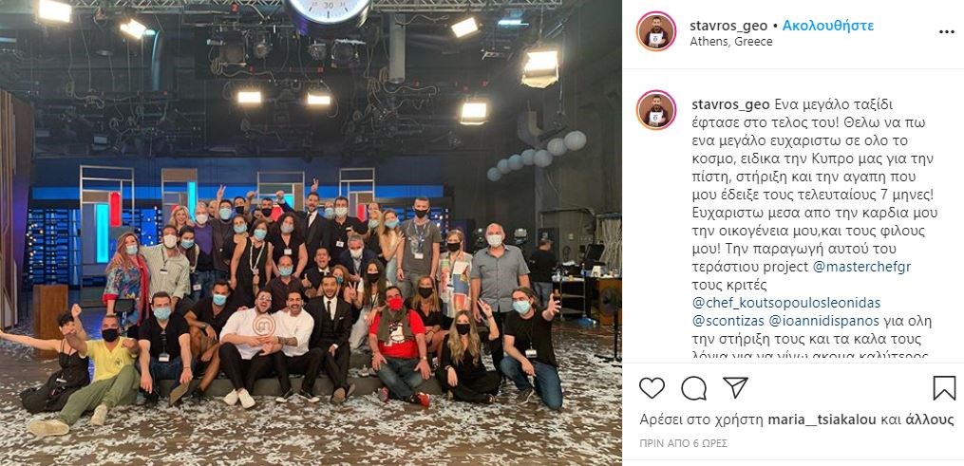Share the post with the paper plane icon
This screenshot has height=466, width=964.
pyautogui.click(x=735, y=387)
